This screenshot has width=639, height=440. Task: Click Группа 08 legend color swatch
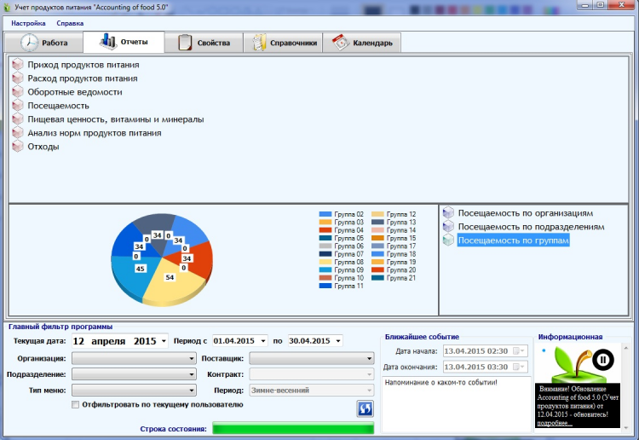(x=325, y=262)
